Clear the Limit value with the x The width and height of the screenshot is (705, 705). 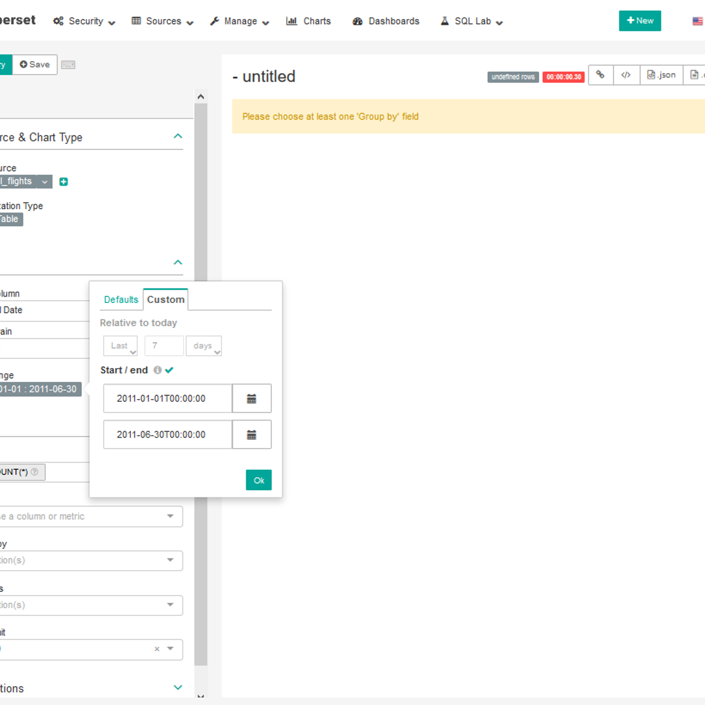click(x=156, y=649)
